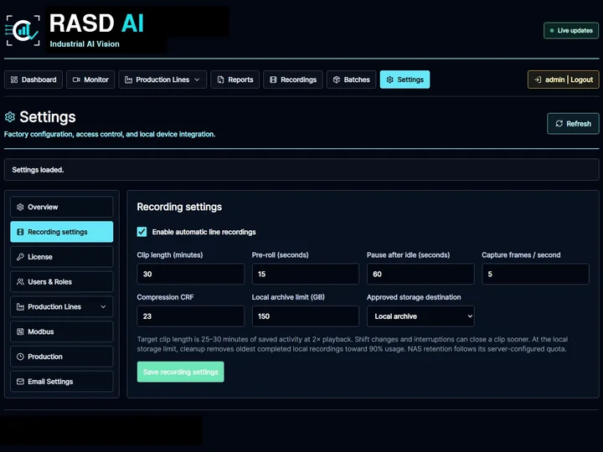Click the Reports document icon
The height and width of the screenshot is (452, 603).
[220, 80]
